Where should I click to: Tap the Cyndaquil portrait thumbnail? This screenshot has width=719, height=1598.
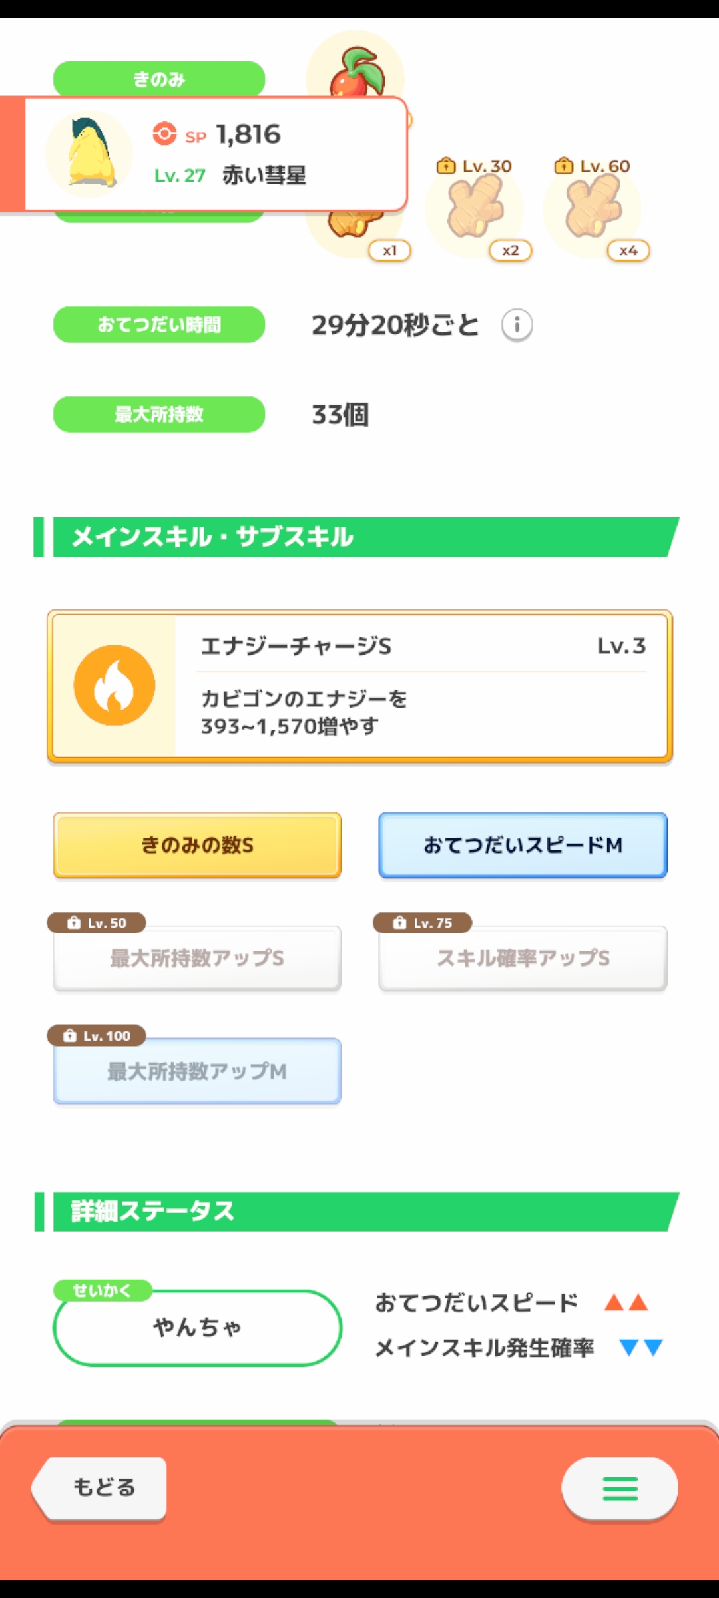tap(89, 154)
